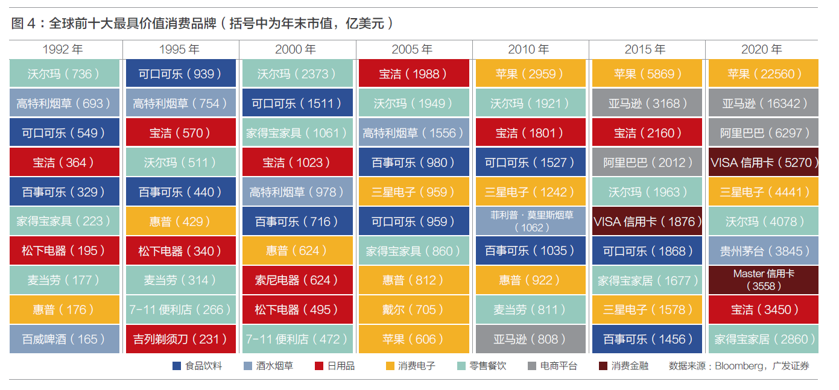Select the cell 可口可乐（549）
This screenshot has height=390, width=839.
pyautogui.click(x=65, y=133)
